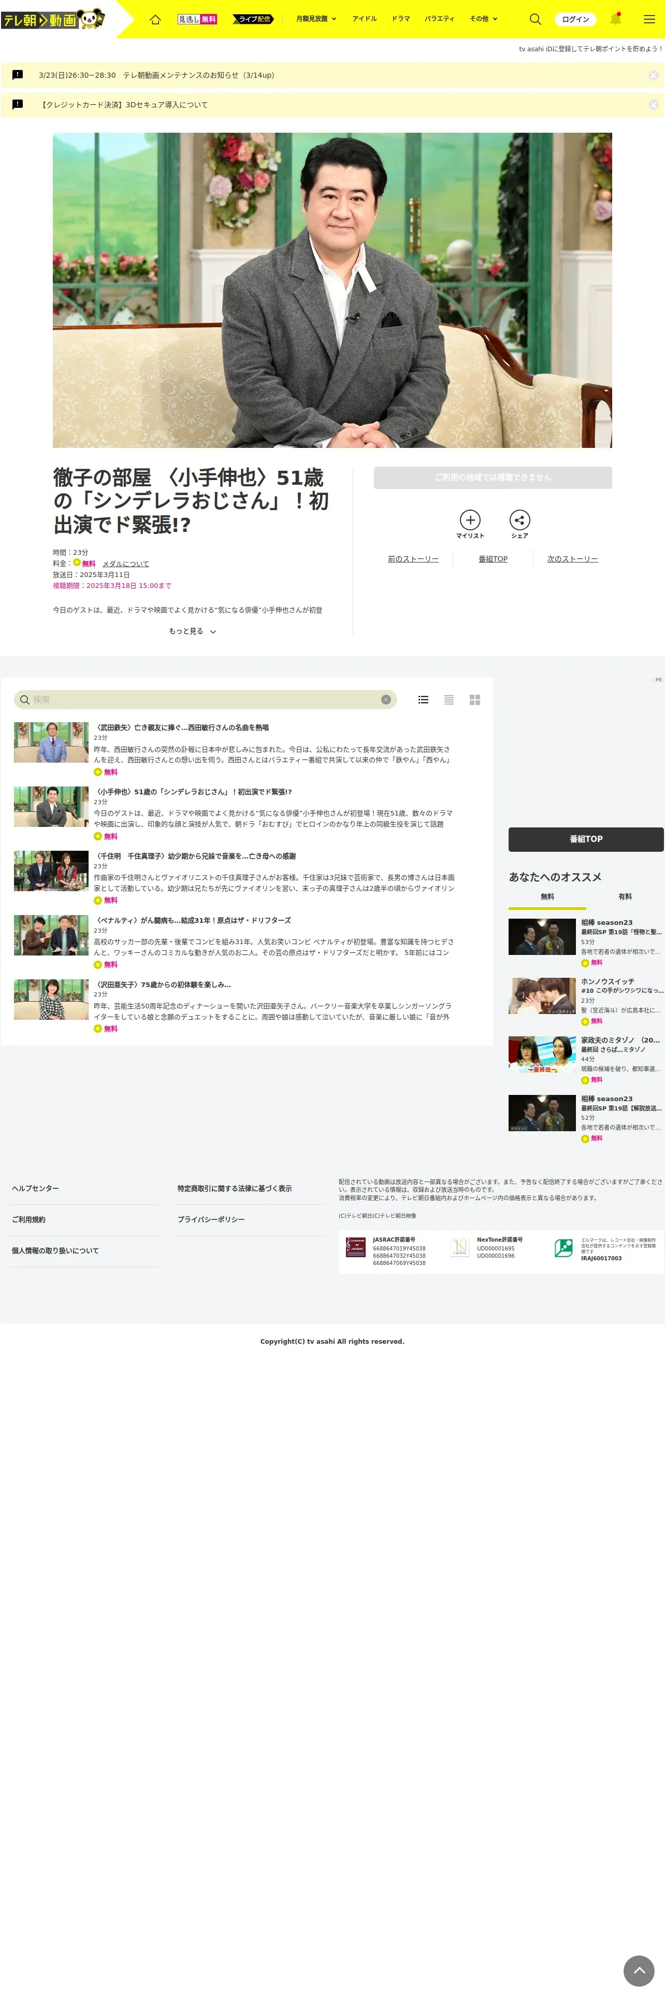Open the Tele Asa Douga logo home
This screenshot has height=1997, width=665.
(x=53, y=19)
